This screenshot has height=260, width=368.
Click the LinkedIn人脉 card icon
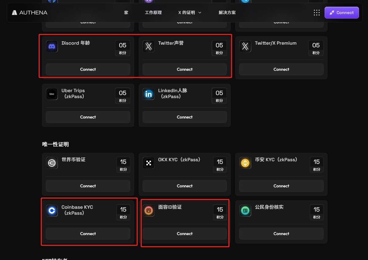(148, 94)
